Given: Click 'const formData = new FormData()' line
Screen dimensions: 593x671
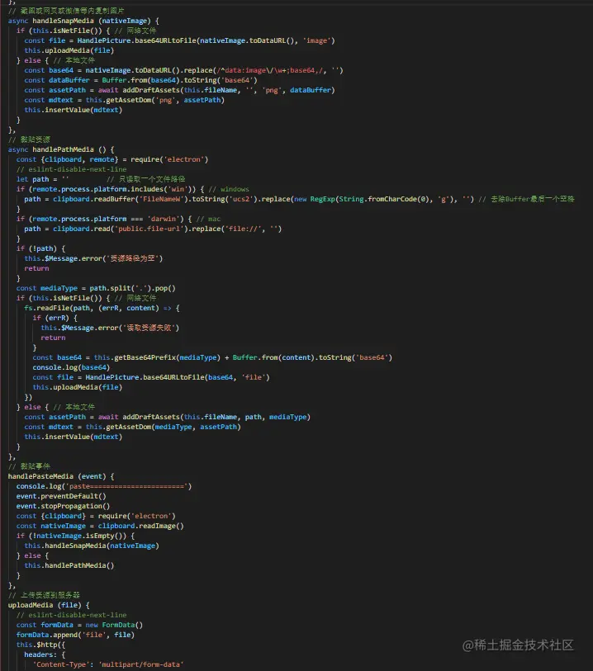Looking at the screenshot, I should pos(79,625).
